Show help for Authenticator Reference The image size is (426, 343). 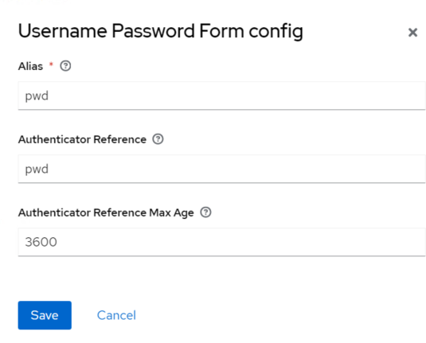[158, 139]
